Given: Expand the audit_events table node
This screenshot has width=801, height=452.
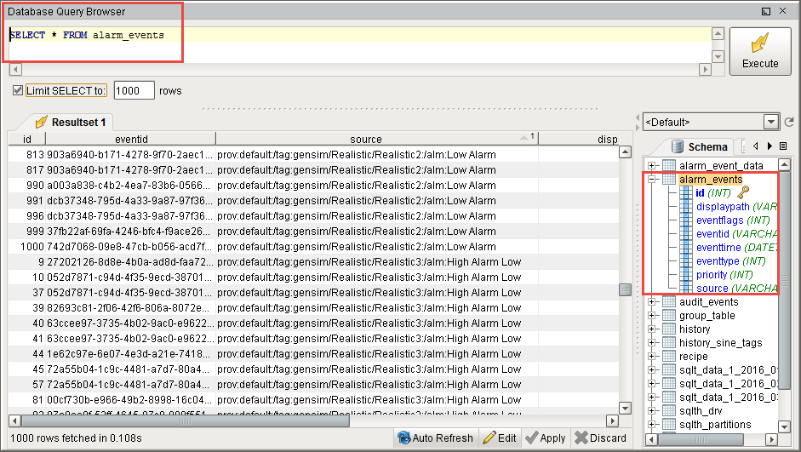Looking at the screenshot, I should (652, 302).
